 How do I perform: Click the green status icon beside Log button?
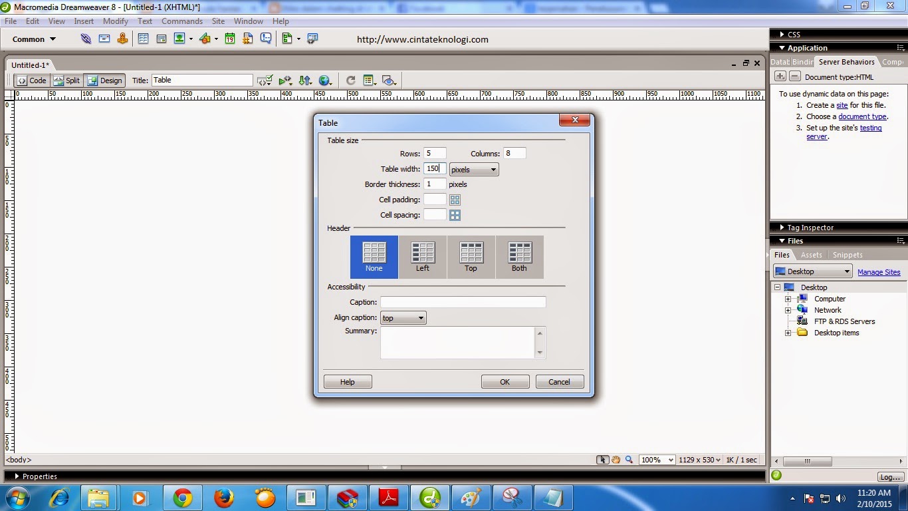point(776,476)
